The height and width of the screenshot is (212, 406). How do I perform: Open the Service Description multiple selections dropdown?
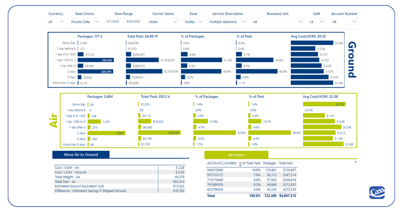227,21
